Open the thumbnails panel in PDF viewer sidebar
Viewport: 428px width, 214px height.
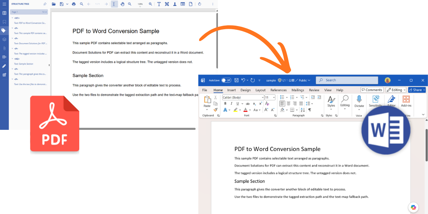4,13
